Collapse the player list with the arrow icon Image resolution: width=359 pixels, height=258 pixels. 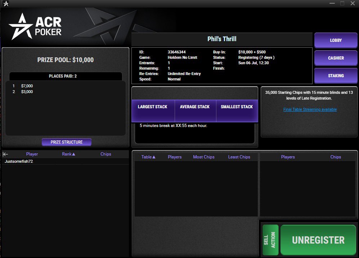(x=5, y=154)
